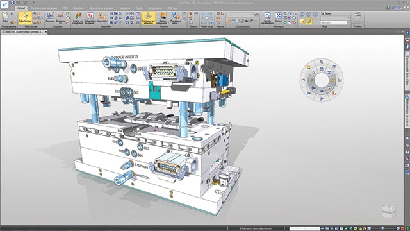Activate the Sélectionner arrow tool
This screenshot has width=410, height=231.
coord(26,18)
